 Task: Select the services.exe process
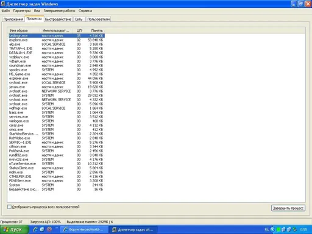tap(57, 117)
